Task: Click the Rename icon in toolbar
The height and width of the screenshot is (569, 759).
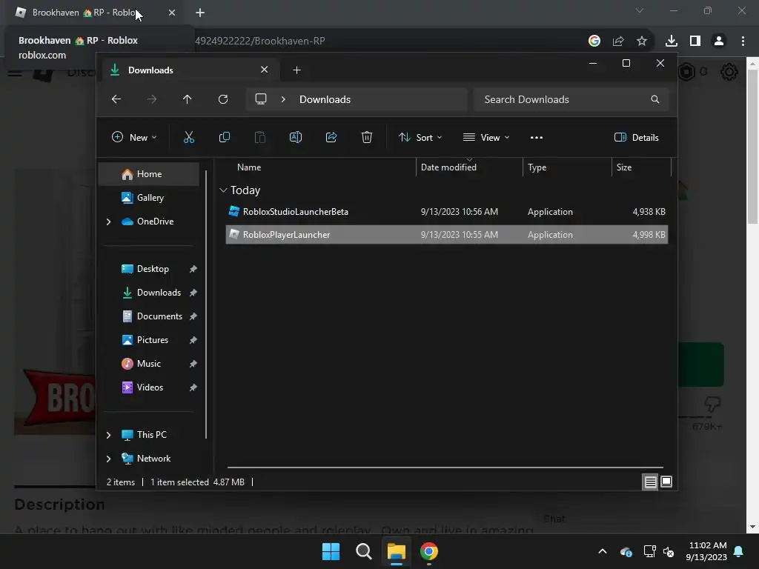Action: tap(296, 137)
